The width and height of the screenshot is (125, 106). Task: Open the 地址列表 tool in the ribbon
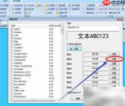(x=114, y=13)
